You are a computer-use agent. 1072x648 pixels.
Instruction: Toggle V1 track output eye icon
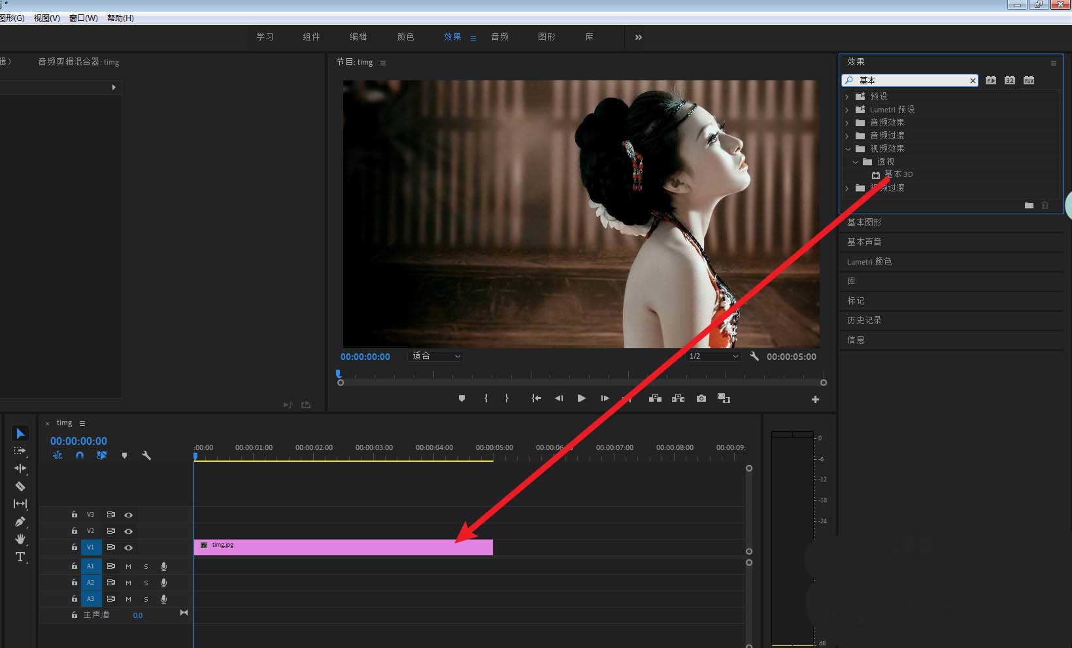coord(129,547)
